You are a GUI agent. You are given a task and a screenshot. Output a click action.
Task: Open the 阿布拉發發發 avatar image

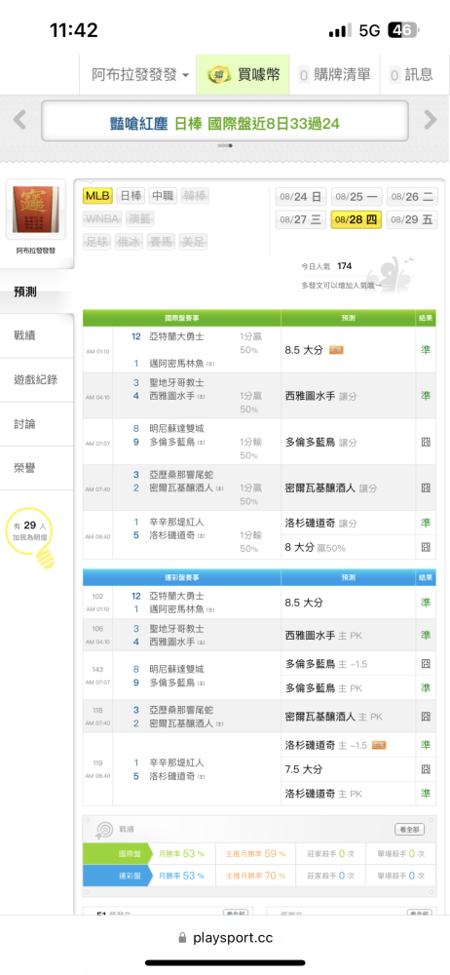35,210
